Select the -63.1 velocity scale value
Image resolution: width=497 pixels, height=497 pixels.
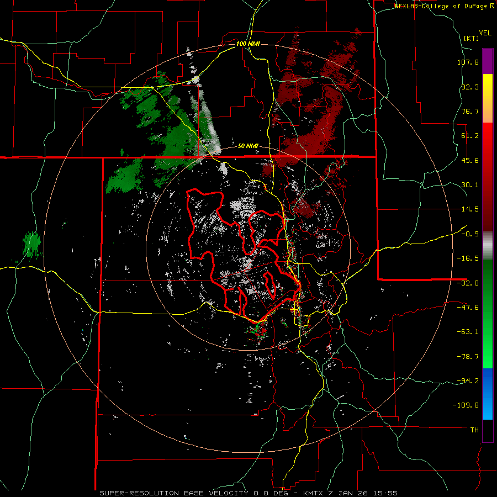pos(468,332)
